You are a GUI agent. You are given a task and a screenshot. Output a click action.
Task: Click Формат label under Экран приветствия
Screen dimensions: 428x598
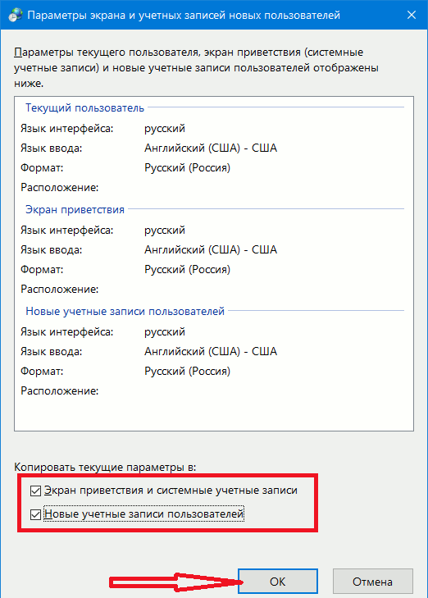pos(42,270)
